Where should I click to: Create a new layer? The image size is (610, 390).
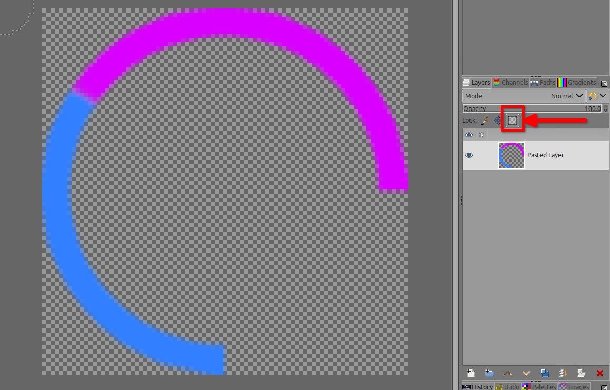click(471, 373)
